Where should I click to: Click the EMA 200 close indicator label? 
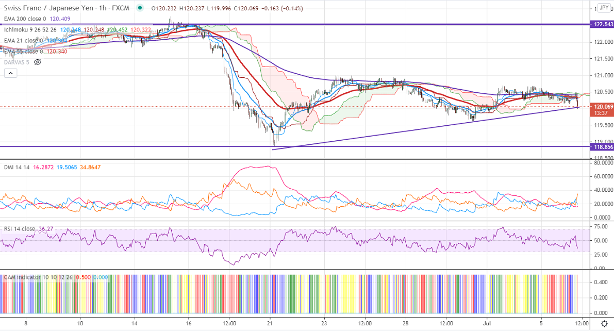pos(25,19)
